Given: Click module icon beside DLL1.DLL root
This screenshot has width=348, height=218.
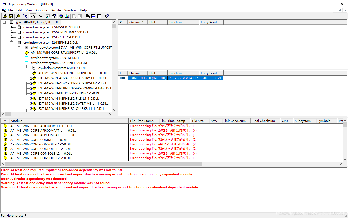Looking at the screenshot, I should tap(12, 22).
